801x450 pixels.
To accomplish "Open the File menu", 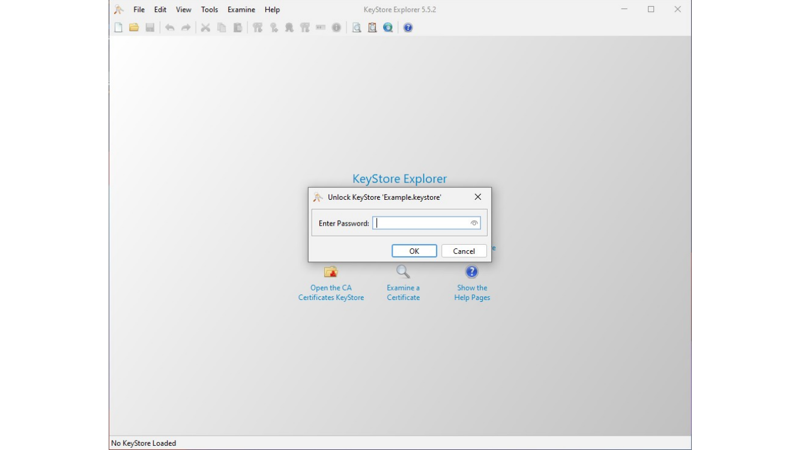I will tap(139, 10).
